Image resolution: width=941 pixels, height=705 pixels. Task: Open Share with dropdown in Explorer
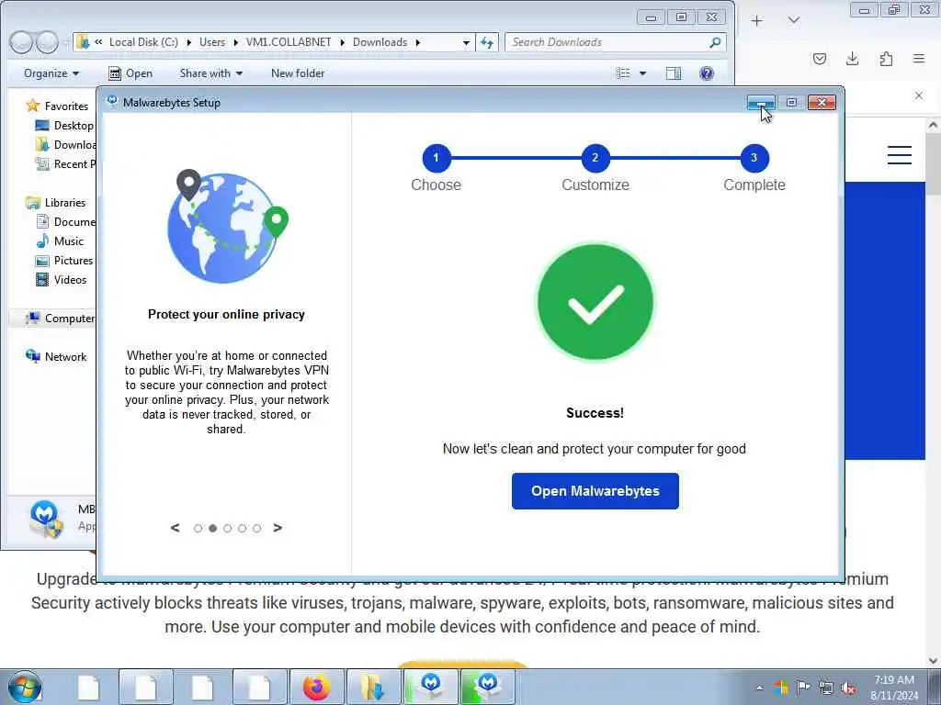tap(211, 73)
